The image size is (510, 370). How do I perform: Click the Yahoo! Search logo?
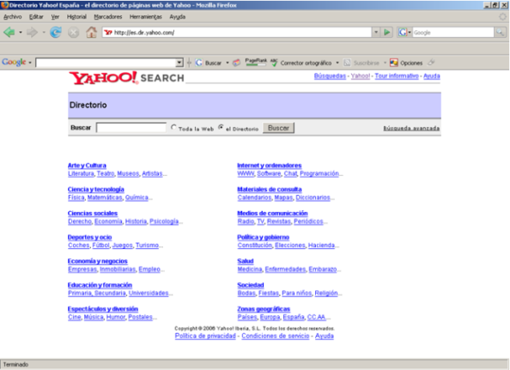click(126, 78)
